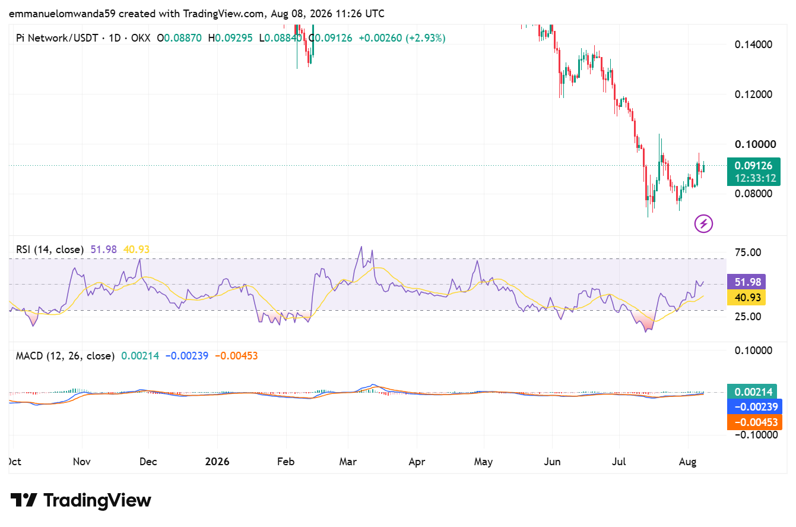Screen dimensions: 796x527
Task: Click the −0.00453 value in MACD legend
Action: tap(236, 356)
